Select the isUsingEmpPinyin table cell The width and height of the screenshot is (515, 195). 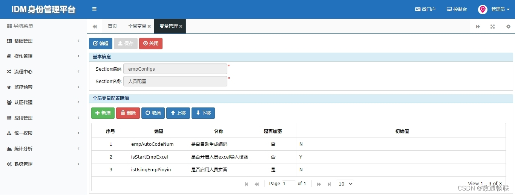pos(158,170)
